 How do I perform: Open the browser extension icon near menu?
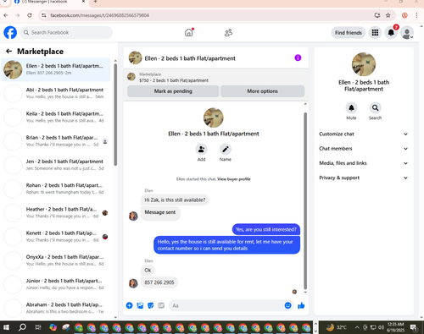pos(404,15)
